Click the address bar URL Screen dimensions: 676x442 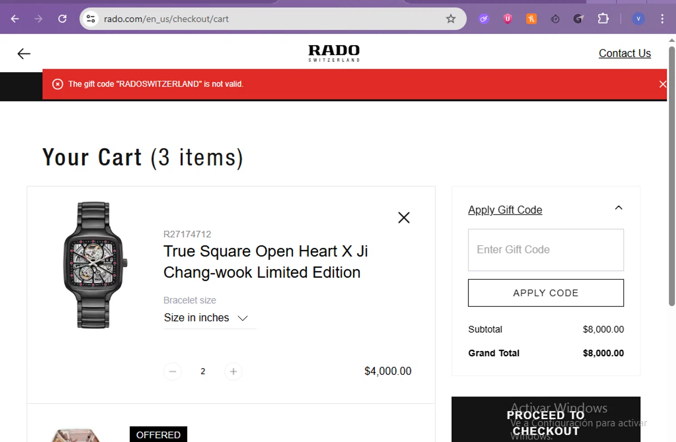(x=166, y=19)
